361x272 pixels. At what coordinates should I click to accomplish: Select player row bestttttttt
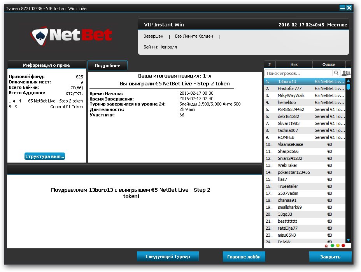[x=305, y=221]
